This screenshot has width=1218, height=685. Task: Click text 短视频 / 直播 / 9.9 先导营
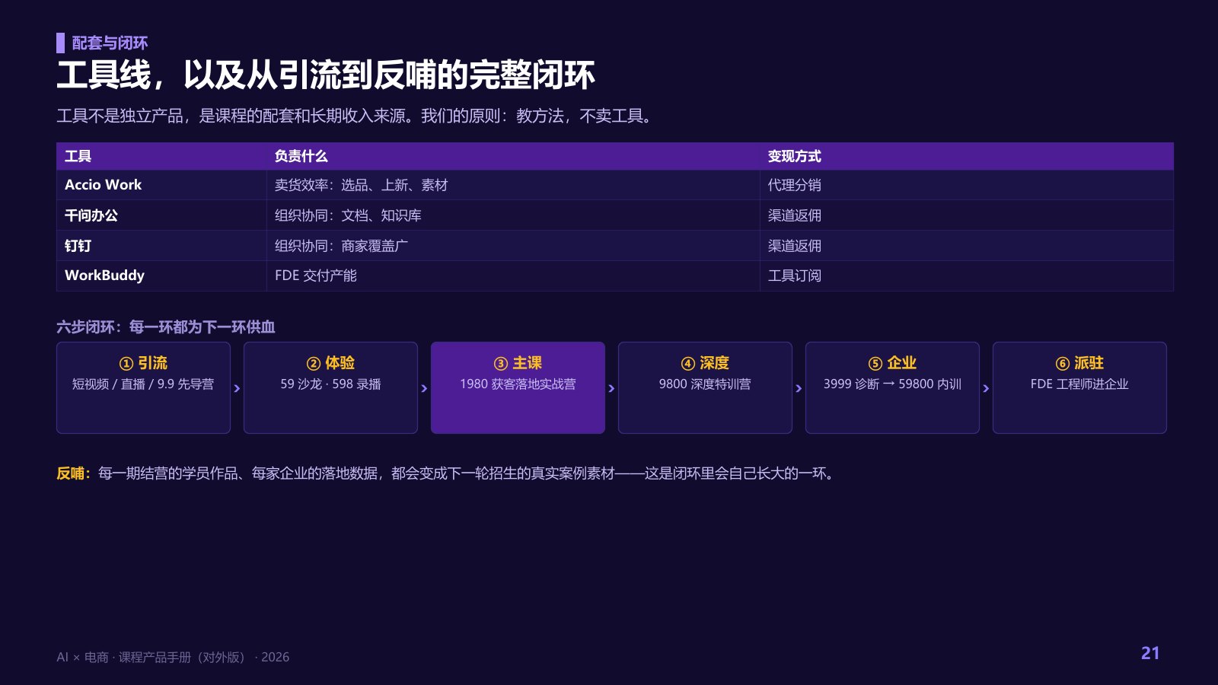(x=143, y=384)
